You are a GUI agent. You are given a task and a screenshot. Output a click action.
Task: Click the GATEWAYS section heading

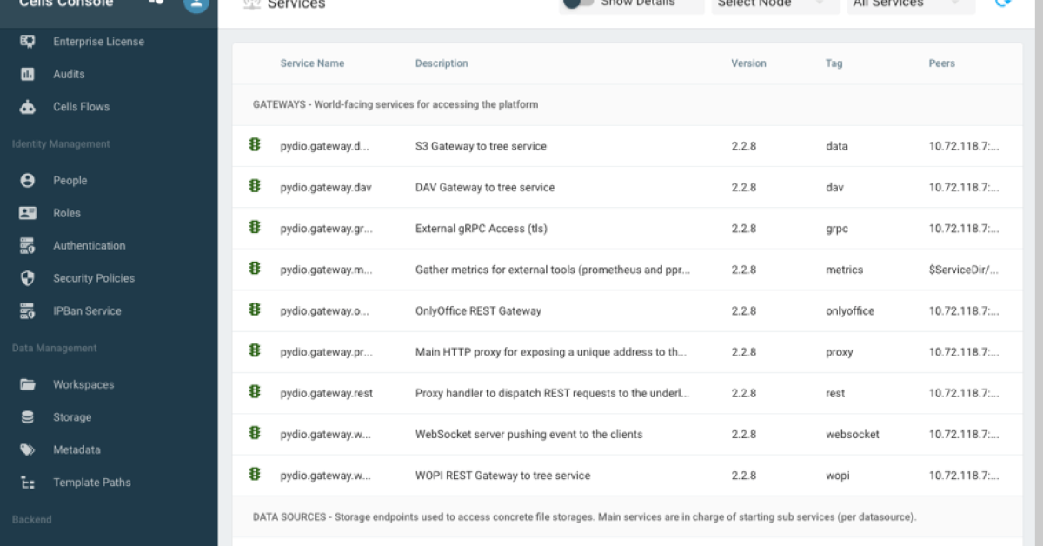click(395, 104)
